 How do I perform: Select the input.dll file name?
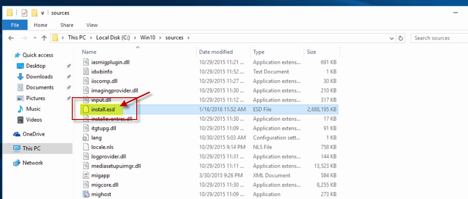102,100
